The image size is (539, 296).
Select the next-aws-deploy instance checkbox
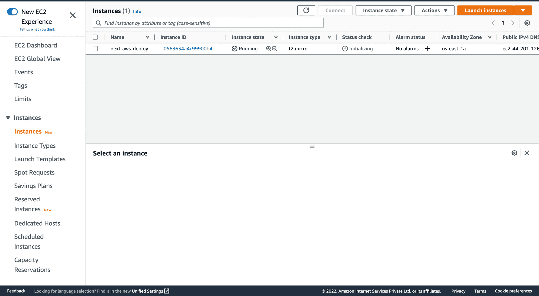pos(95,48)
